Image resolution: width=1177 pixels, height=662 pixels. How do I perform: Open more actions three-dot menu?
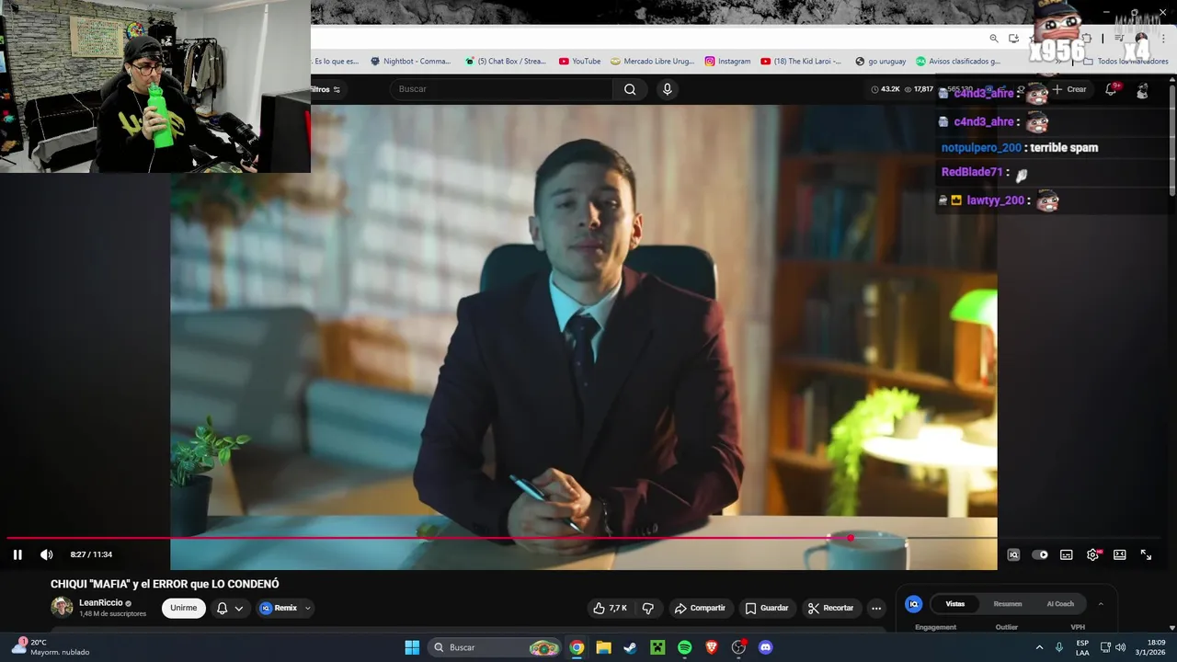tap(876, 608)
